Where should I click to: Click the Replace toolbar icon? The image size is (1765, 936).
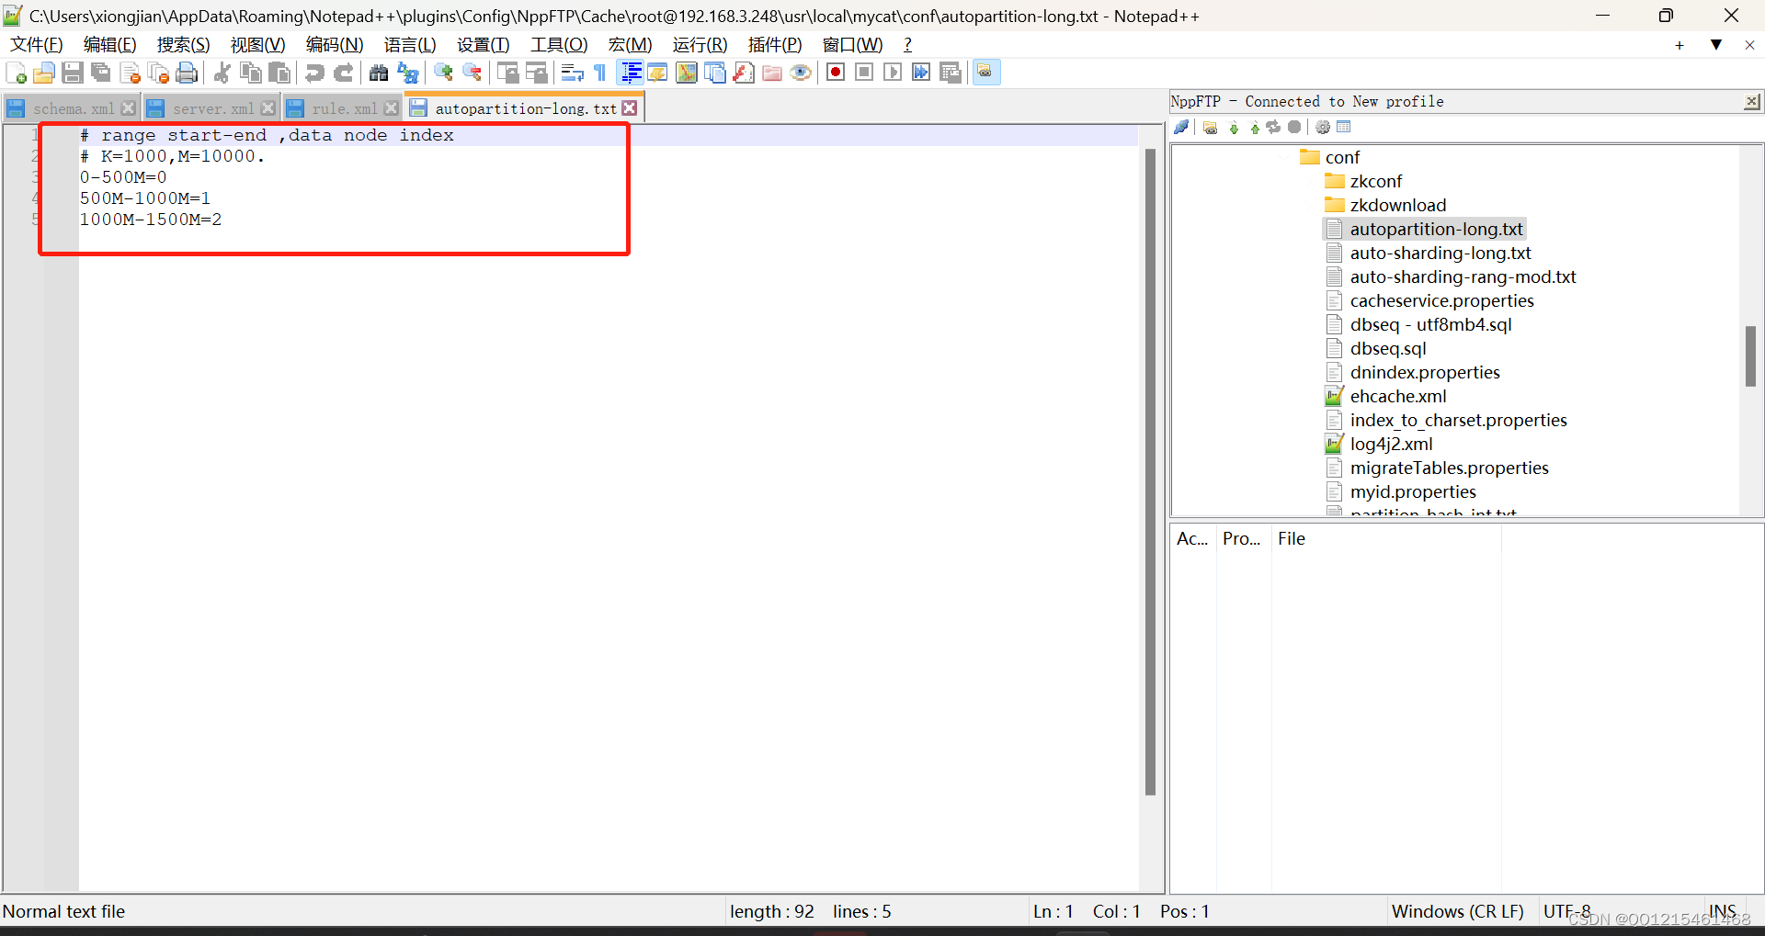click(407, 73)
